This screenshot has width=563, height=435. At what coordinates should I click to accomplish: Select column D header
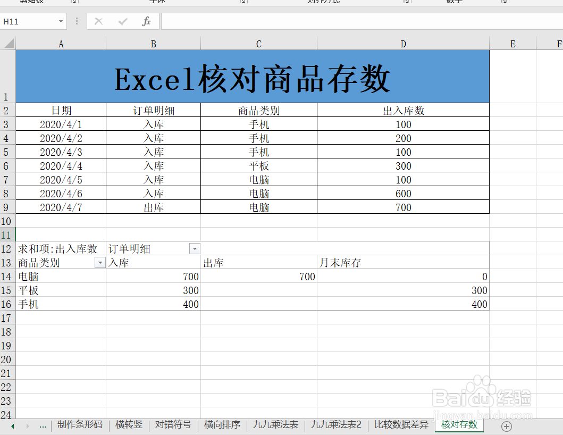tap(403, 44)
